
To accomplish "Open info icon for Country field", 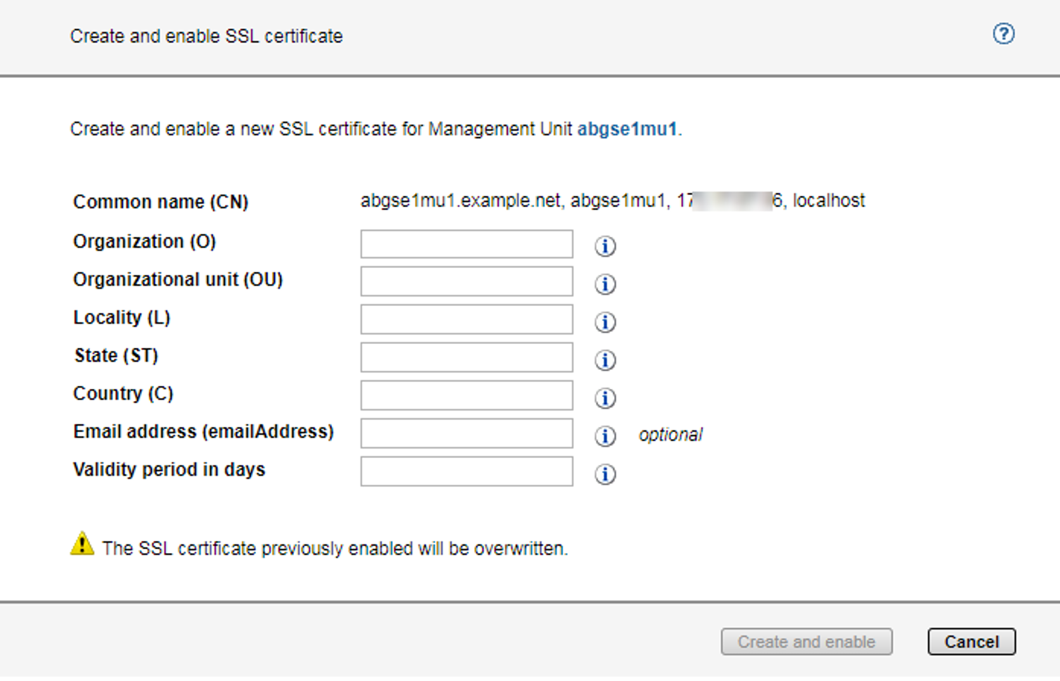I will coord(605,398).
